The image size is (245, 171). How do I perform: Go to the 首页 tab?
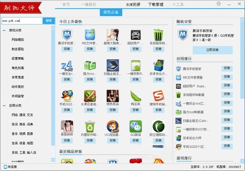tap(66, 4)
